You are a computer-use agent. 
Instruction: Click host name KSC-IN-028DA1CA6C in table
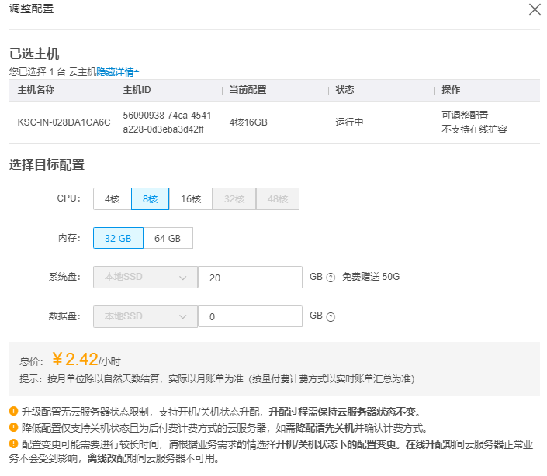(64, 122)
